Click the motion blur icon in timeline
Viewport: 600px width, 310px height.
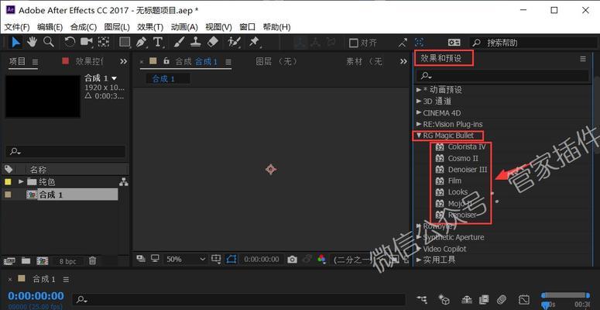click(502, 299)
